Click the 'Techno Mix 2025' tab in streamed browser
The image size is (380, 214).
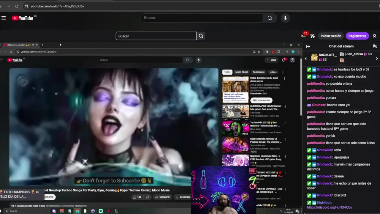coord(21,45)
